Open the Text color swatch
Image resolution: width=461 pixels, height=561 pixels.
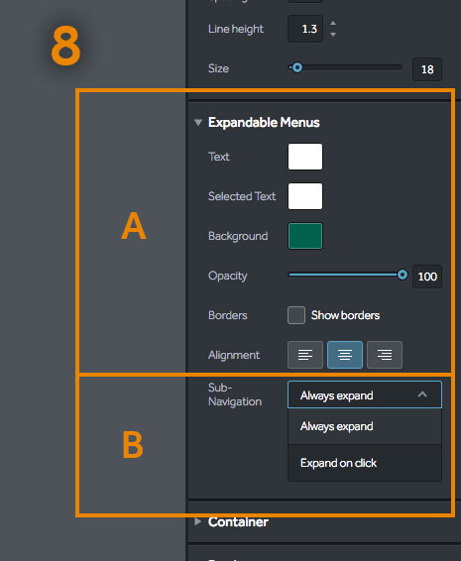click(x=305, y=157)
